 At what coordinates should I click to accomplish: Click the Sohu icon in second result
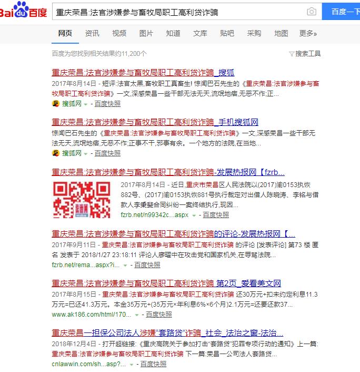coord(55,153)
